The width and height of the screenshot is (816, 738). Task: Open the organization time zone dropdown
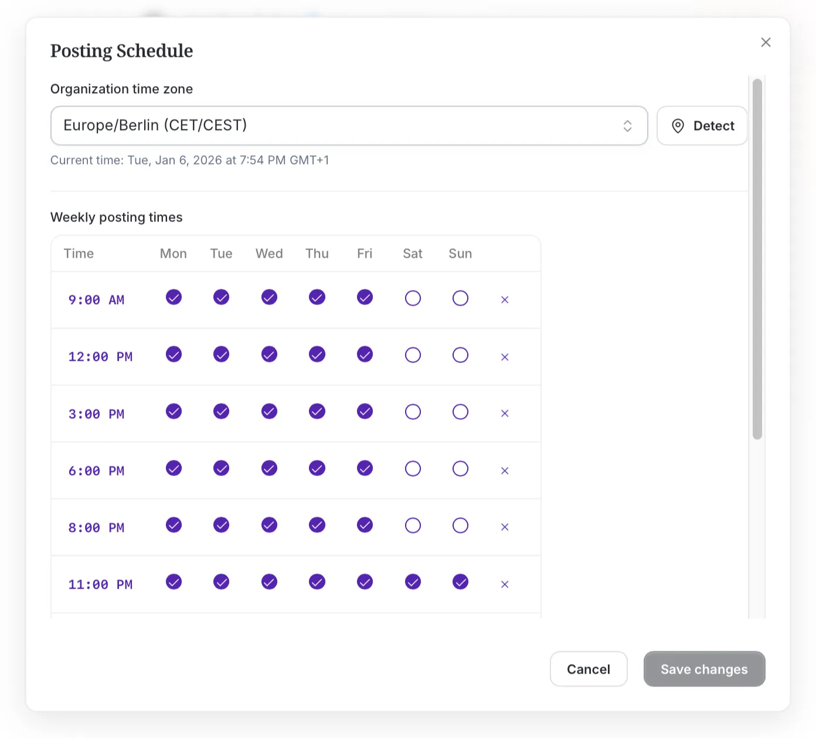click(349, 125)
